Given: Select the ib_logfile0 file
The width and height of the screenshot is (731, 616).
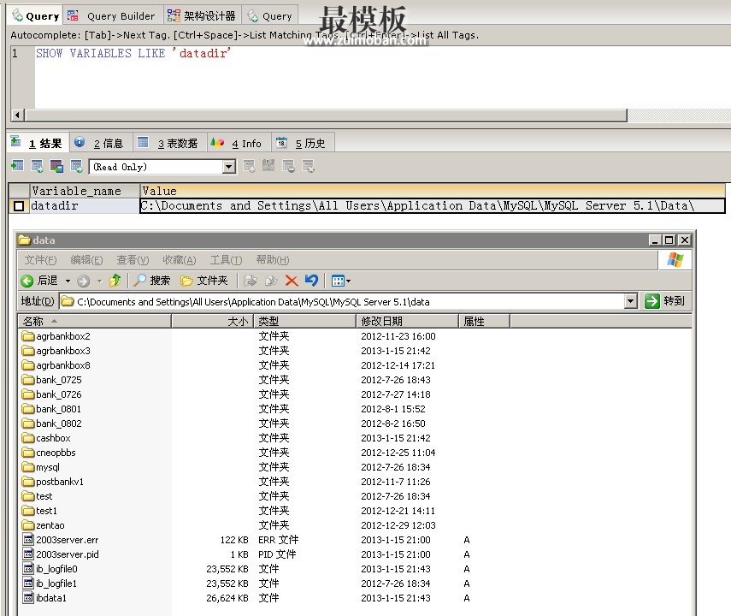Looking at the screenshot, I should [x=50, y=569].
